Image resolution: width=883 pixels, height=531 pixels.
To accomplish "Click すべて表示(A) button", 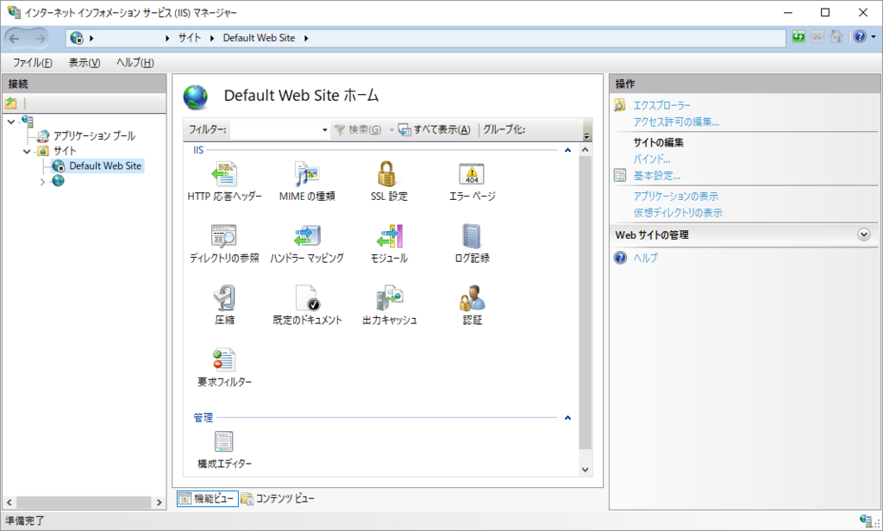I will tap(435, 129).
